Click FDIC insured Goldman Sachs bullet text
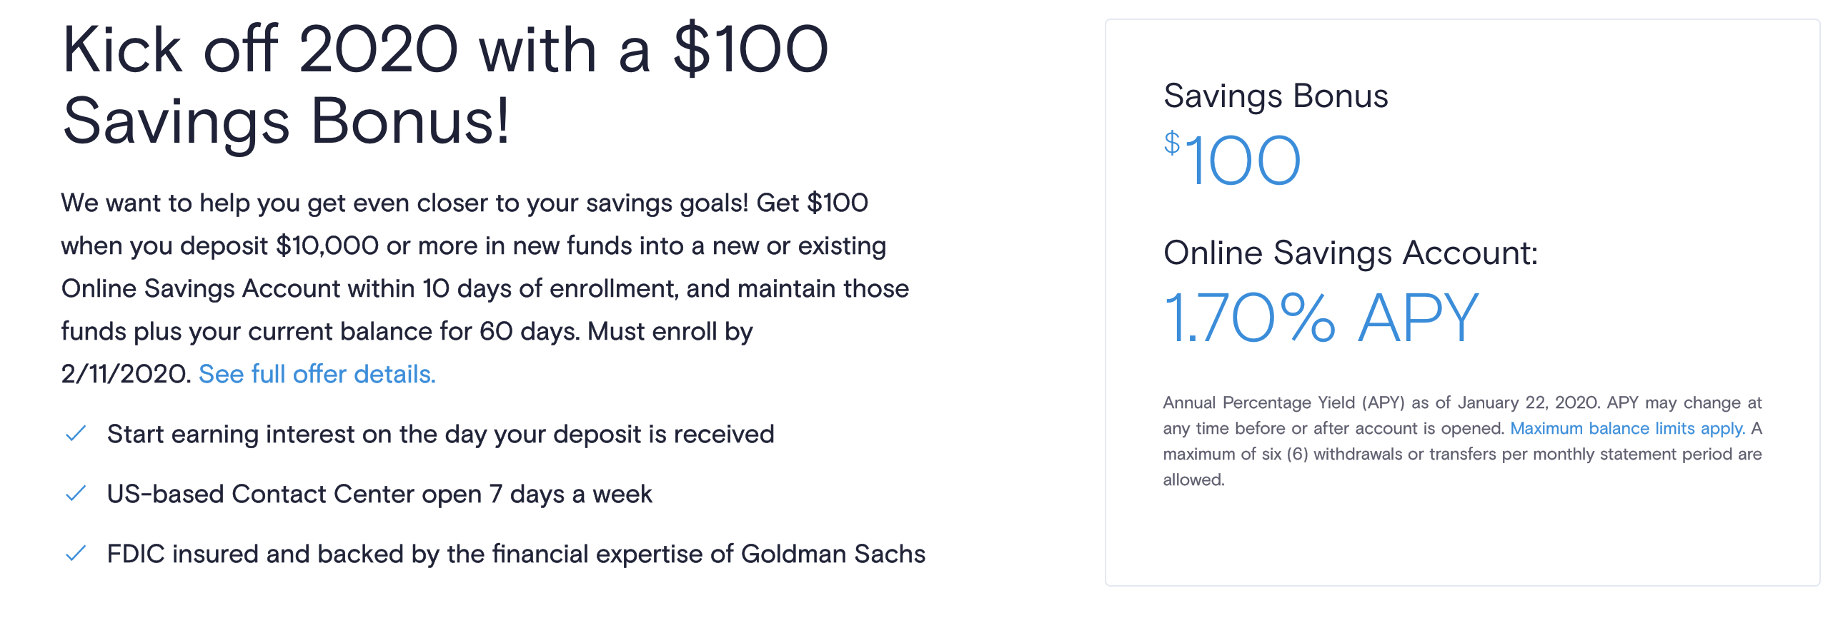This screenshot has width=1848, height=618. click(x=516, y=554)
